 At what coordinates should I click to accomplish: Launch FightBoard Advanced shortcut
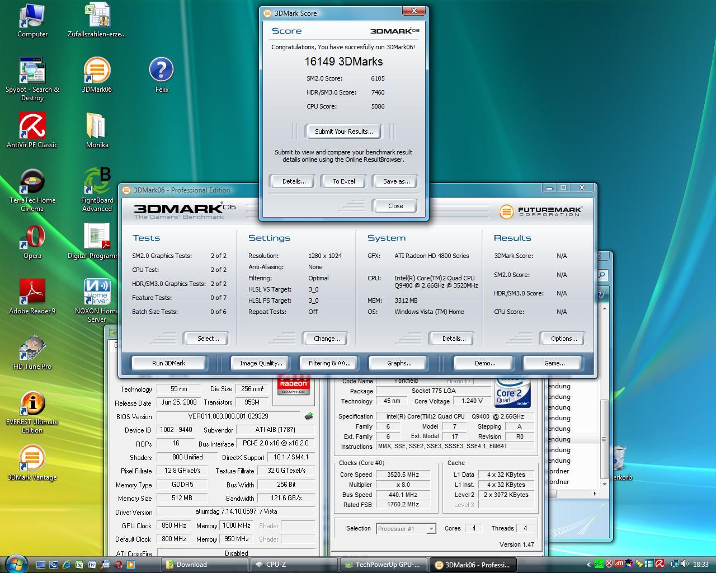point(97,190)
